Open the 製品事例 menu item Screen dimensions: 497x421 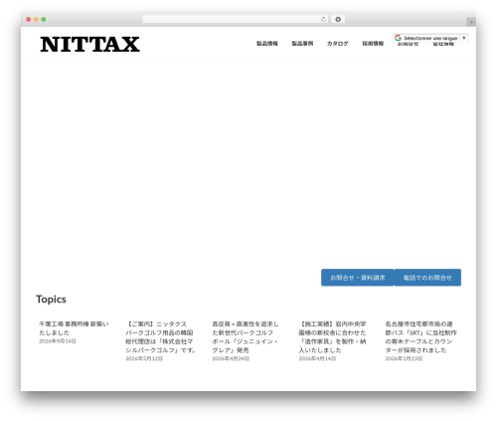click(x=302, y=44)
